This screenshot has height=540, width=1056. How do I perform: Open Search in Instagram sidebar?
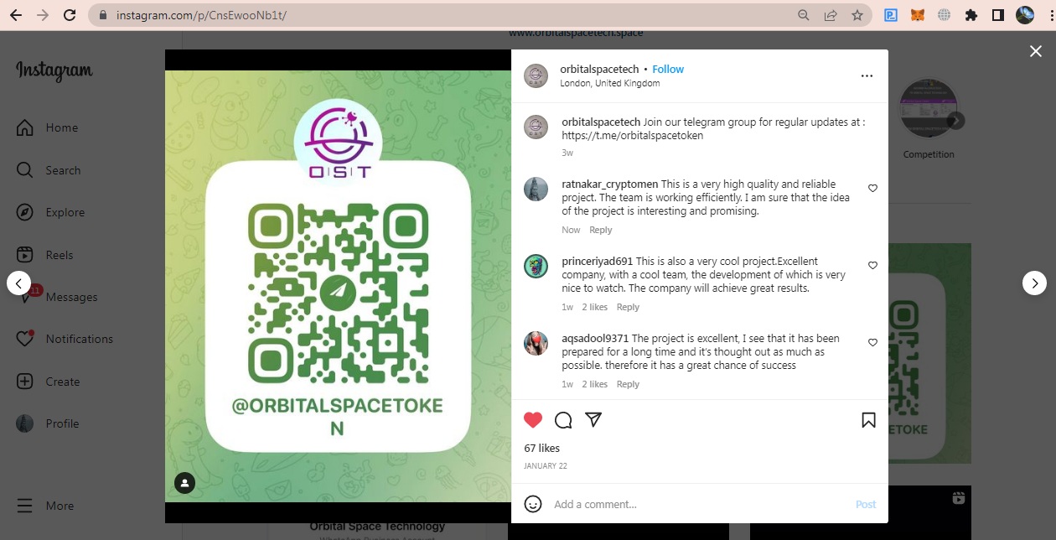tap(49, 170)
